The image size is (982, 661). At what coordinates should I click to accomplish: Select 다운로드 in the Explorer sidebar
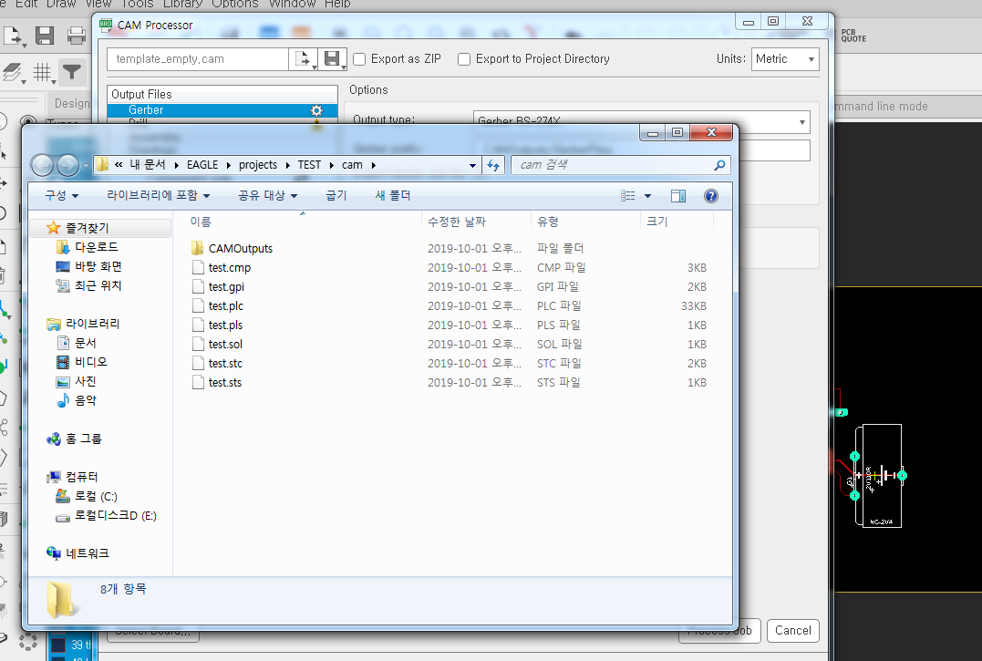97,247
